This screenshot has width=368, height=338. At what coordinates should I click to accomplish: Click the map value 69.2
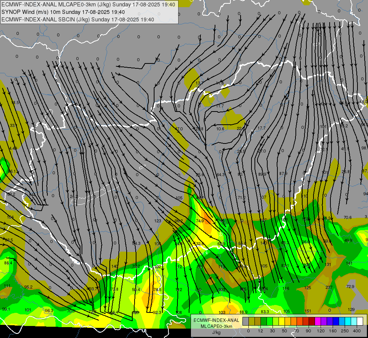tap(11, 194)
